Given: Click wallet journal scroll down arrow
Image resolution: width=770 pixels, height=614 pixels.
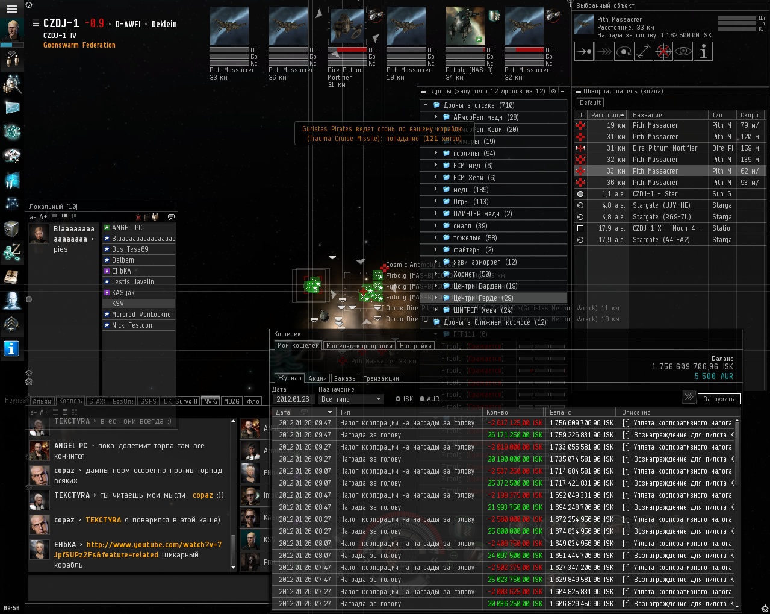Looking at the screenshot, I should click(x=737, y=606).
